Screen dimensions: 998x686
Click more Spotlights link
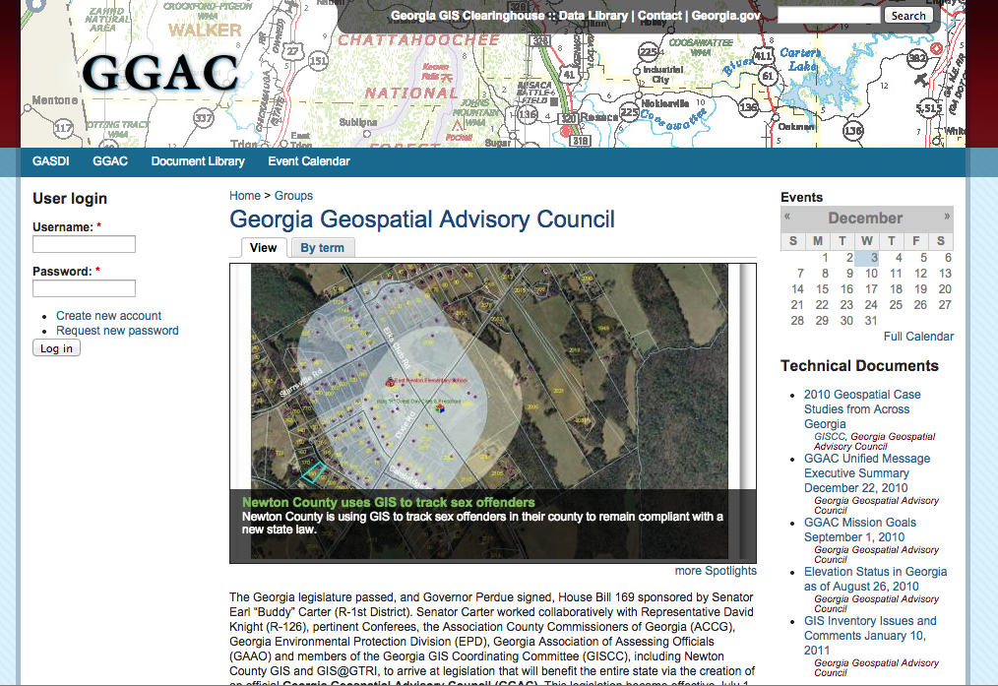pyautogui.click(x=716, y=571)
